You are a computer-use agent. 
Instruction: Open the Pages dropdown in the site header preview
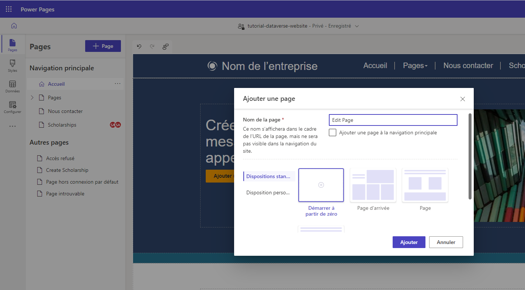pos(415,66)
